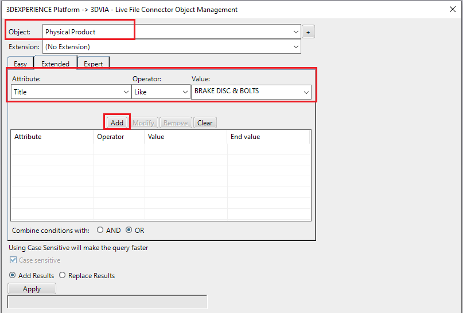Open the Operator dropdown set to Like
The width and height of the screenshot is (463, 313).
pyautogui.click(x=161, y=92)
